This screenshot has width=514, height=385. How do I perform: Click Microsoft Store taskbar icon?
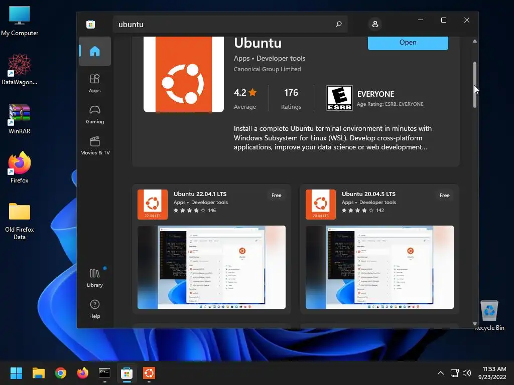pyautogui.click(x=127, y=373)
